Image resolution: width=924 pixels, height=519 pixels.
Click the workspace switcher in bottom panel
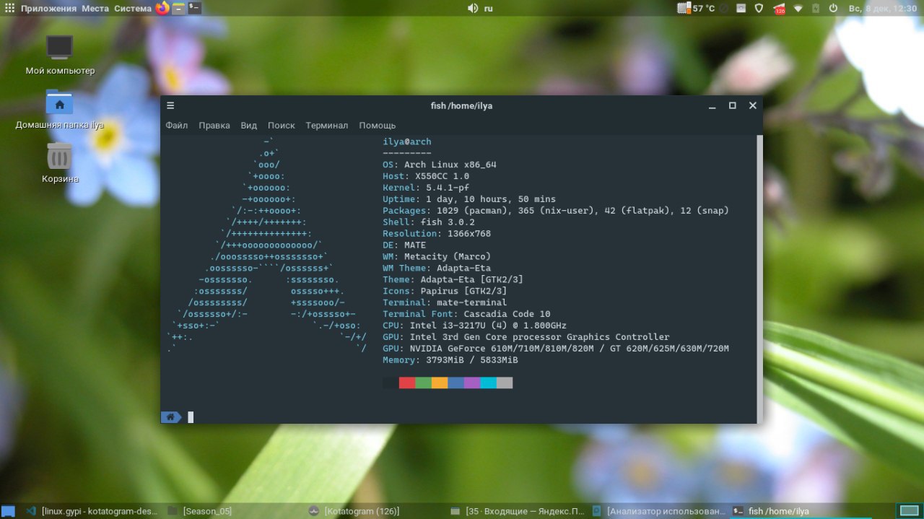908,511
